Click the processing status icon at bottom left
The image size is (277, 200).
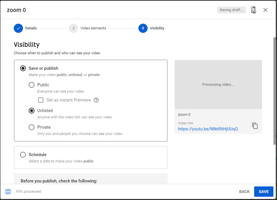8,191
